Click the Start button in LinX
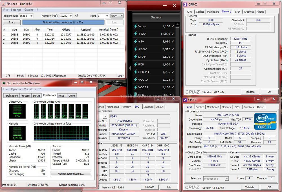 click(12, 22)
